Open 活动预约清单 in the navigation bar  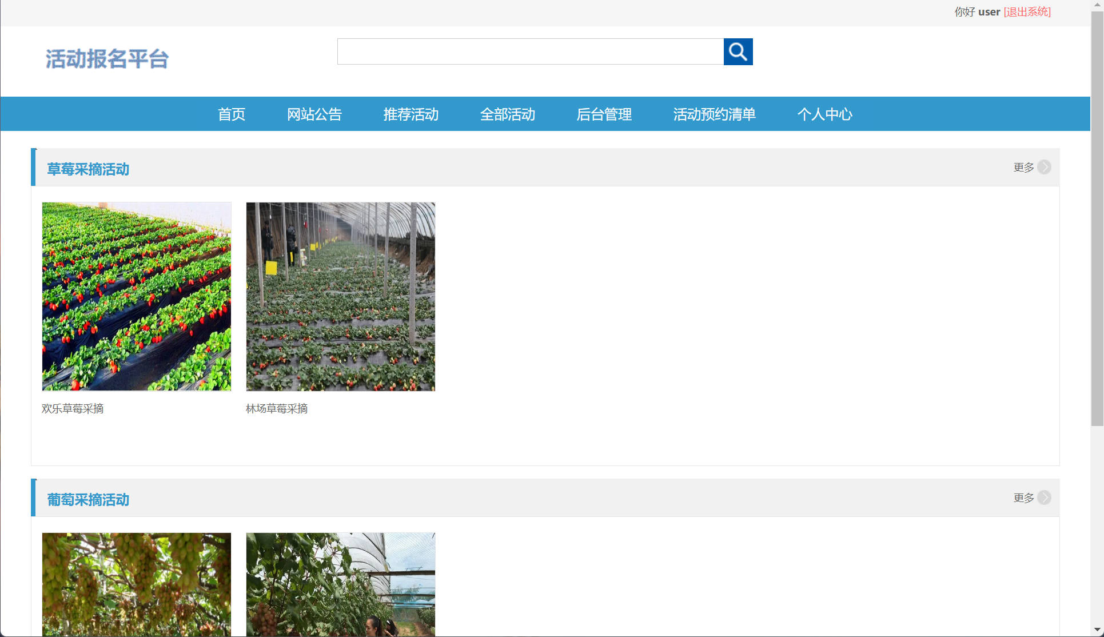tap(714, 114)
